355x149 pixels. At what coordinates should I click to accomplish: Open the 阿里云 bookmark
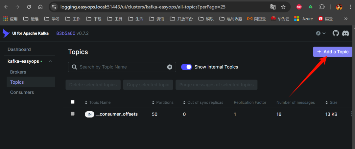coord(256,19)
